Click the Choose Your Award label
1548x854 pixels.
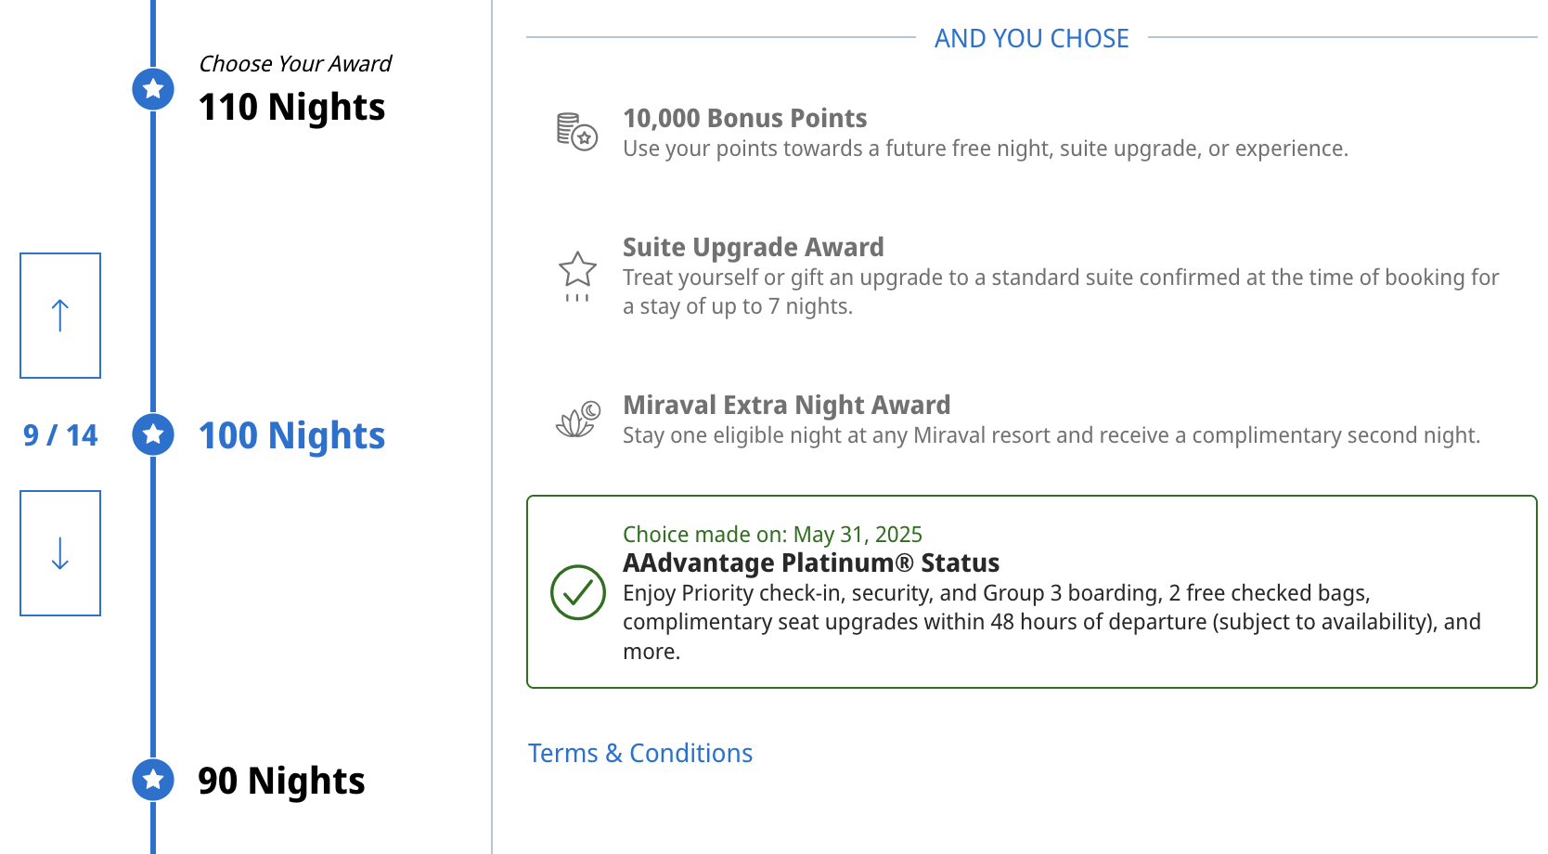point(295,64)
